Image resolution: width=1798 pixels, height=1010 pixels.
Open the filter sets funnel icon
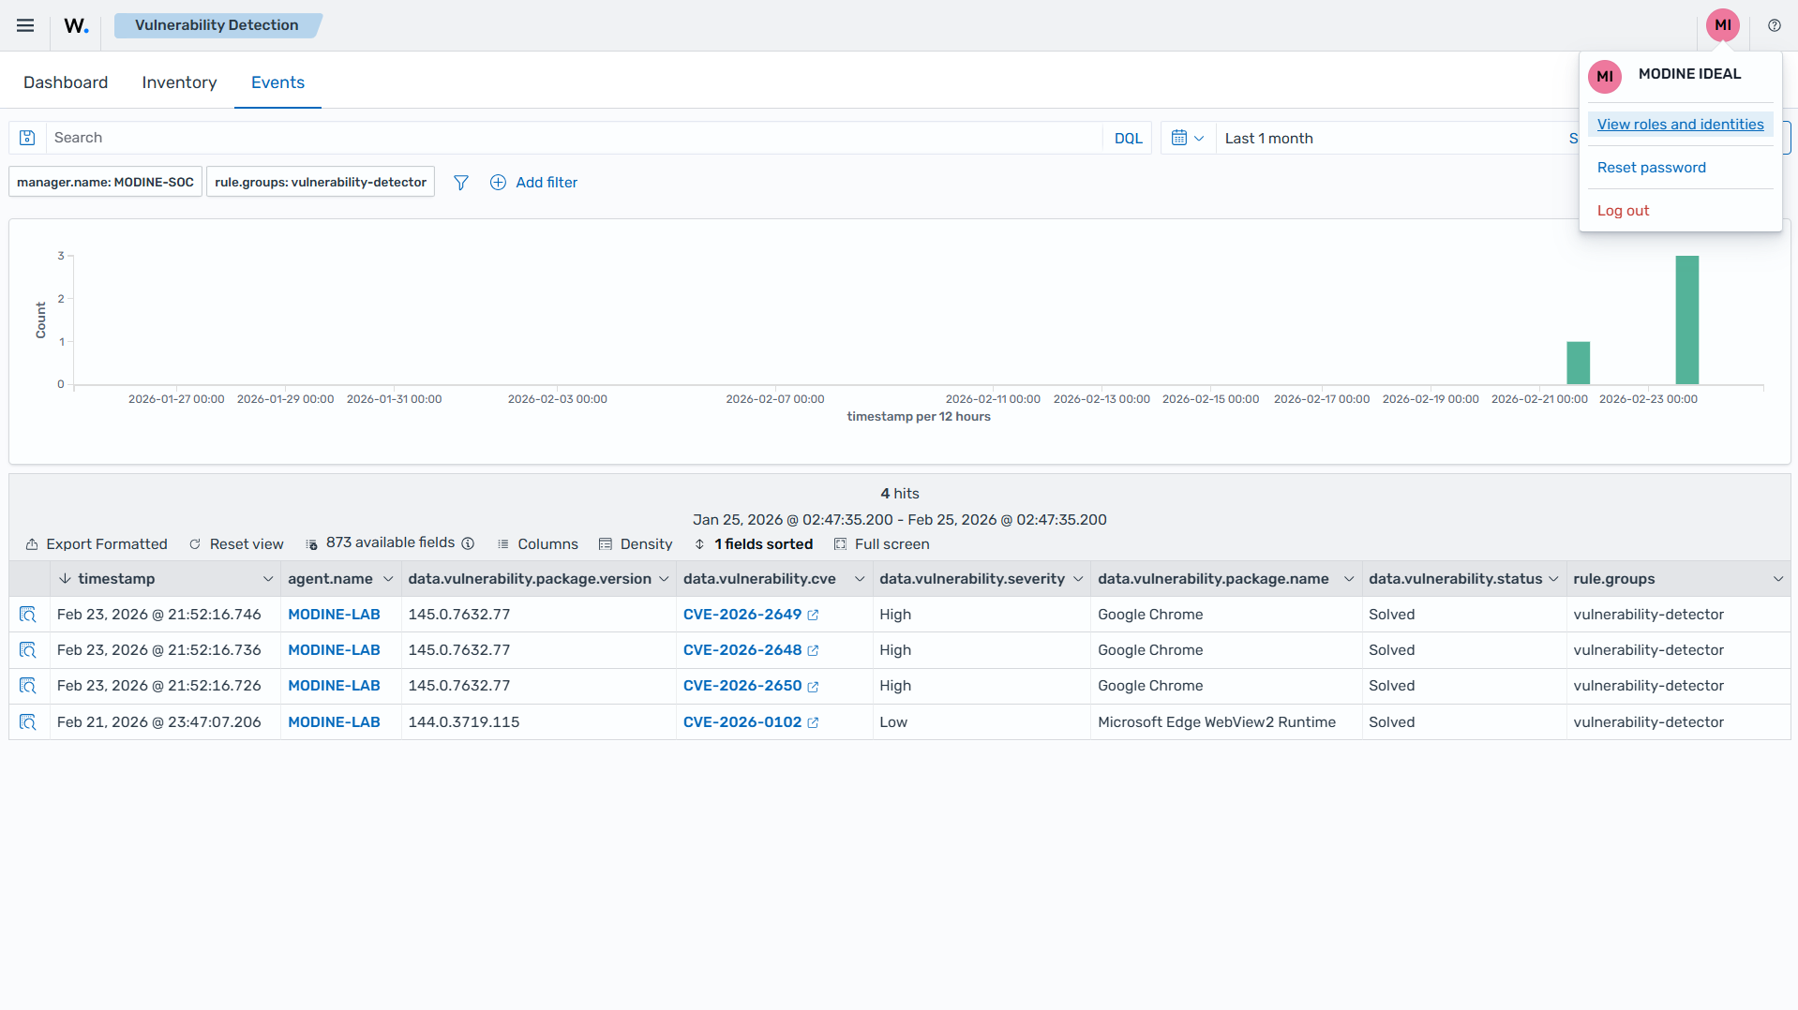[460, 183]
